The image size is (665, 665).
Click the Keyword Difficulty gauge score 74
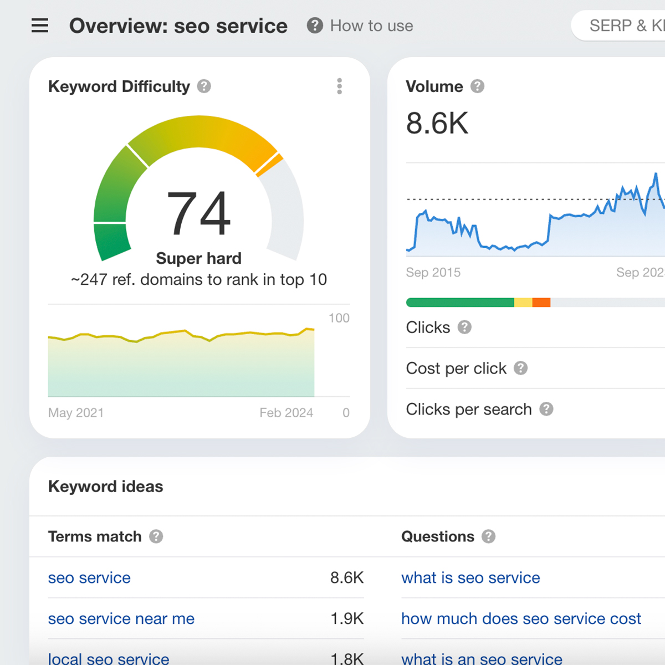198,213
